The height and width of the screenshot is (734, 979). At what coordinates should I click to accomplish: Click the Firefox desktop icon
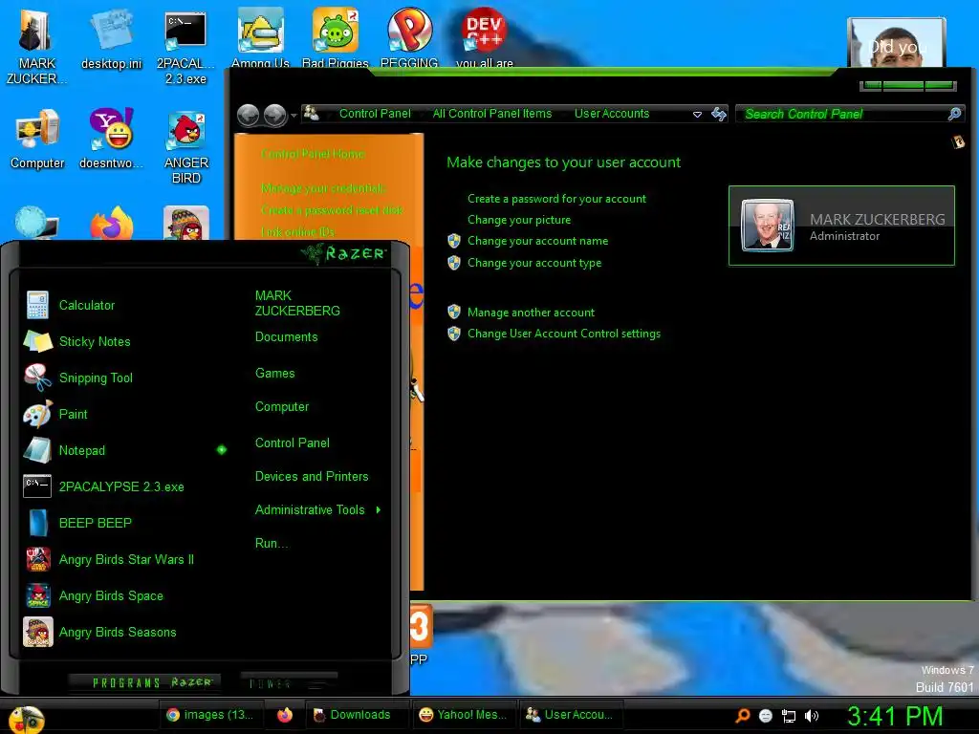click(111, 224)
